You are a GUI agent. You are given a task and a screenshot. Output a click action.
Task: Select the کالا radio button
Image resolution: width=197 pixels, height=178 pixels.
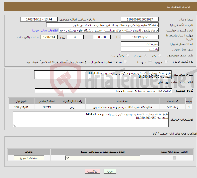click(x=160, y=55)
